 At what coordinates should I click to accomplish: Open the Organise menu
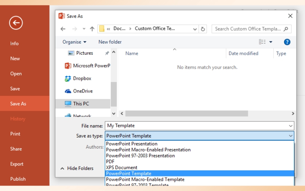click(x=74, y=42)
